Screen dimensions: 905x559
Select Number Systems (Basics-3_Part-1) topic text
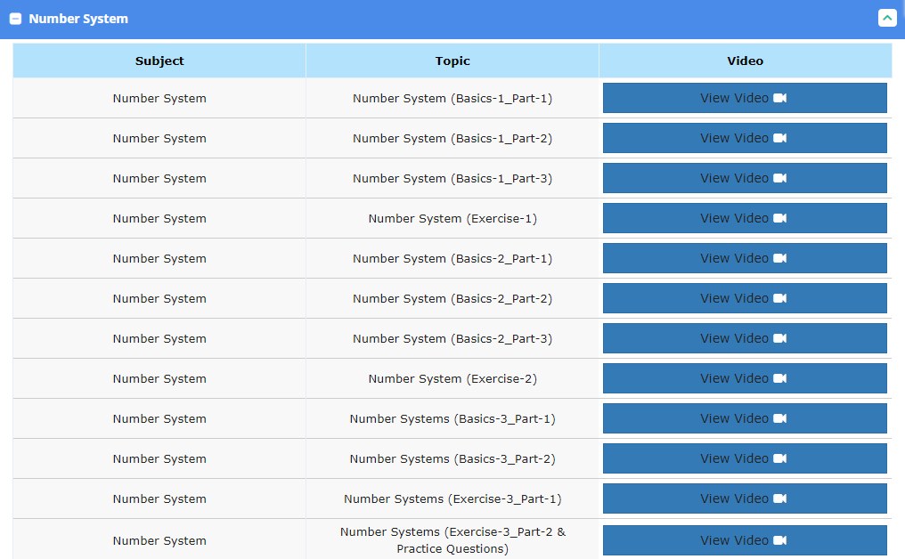click(452, 418)
